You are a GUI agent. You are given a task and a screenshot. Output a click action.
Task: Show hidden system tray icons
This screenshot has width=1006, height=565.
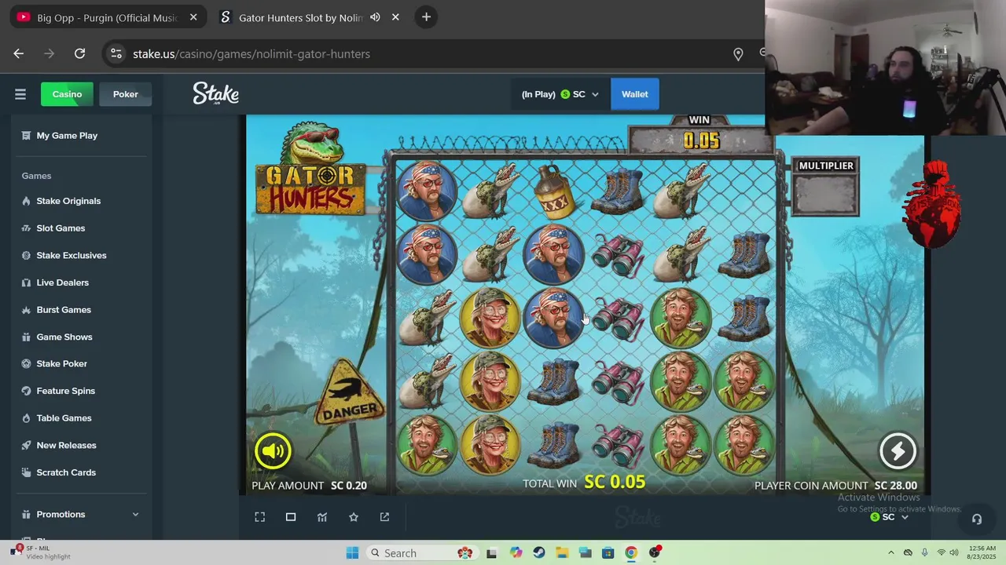890,553
